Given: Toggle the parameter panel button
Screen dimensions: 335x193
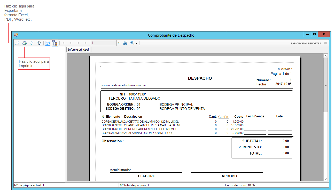Looking at the screenshot, I should [x=48, y=43].
